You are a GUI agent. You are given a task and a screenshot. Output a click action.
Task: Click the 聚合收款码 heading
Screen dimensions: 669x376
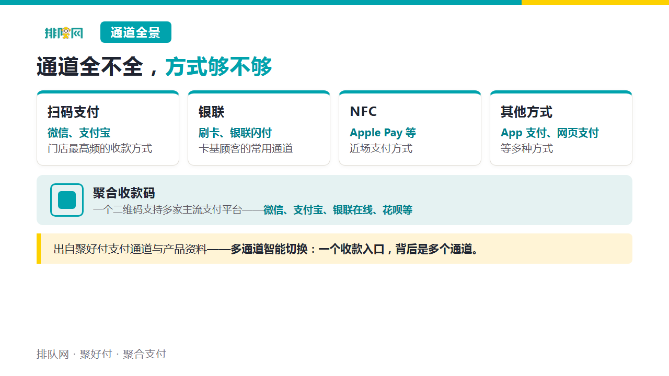pyautogui.click(x=124, y=193)
